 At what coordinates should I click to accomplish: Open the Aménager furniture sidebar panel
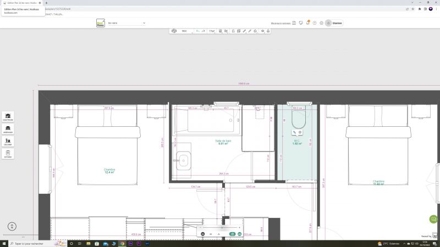tap(8, 129)
